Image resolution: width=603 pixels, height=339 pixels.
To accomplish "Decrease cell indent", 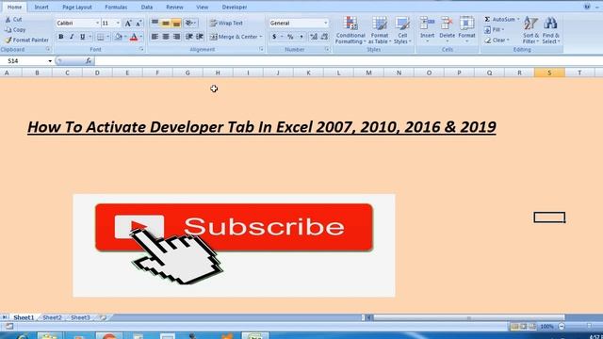I will (x=188, y=37).
